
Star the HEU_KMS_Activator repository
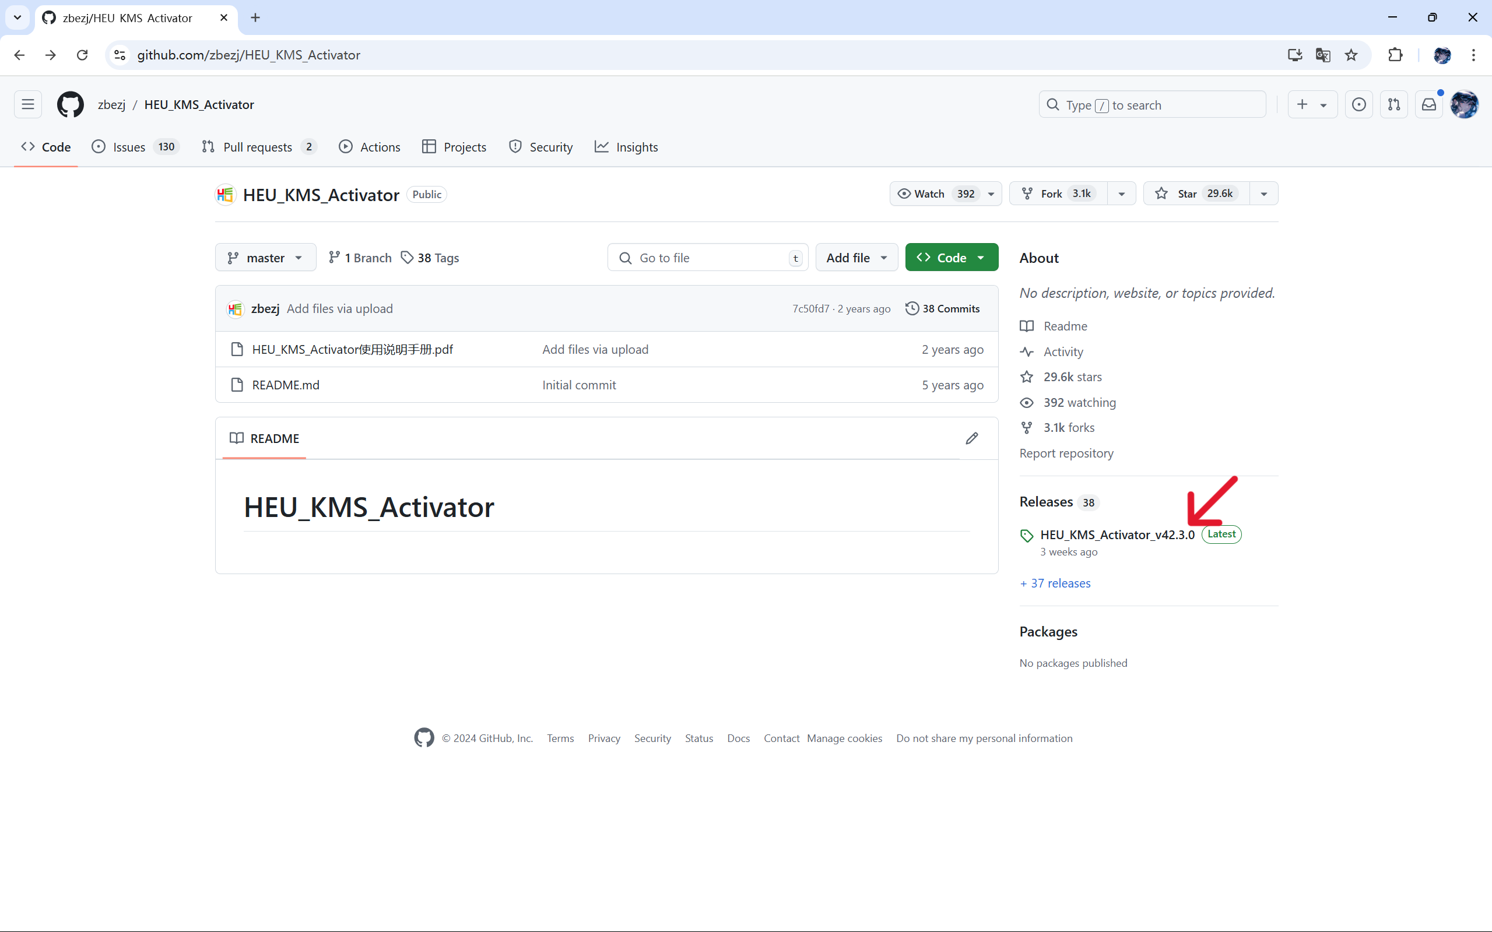[1196, 194]
